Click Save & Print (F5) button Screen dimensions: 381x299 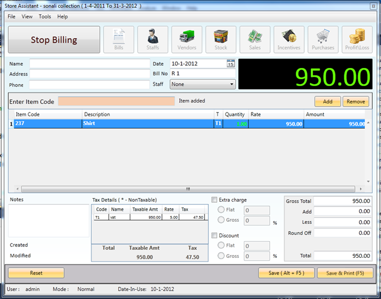click(345, 273)
